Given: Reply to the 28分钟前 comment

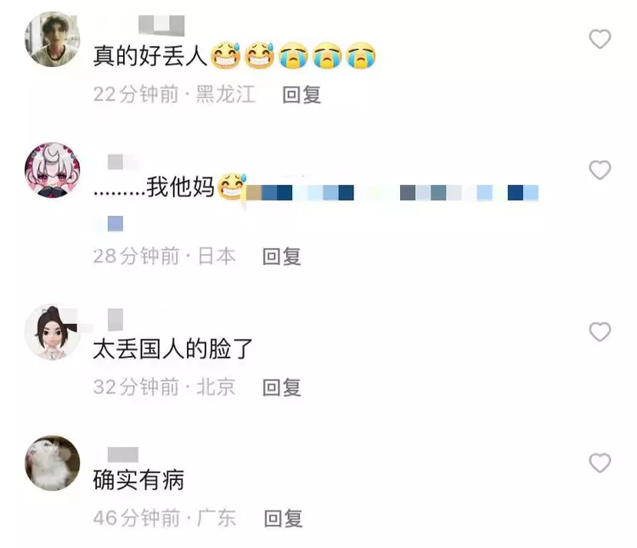Looking at the screenshot, I should (281, 257).
